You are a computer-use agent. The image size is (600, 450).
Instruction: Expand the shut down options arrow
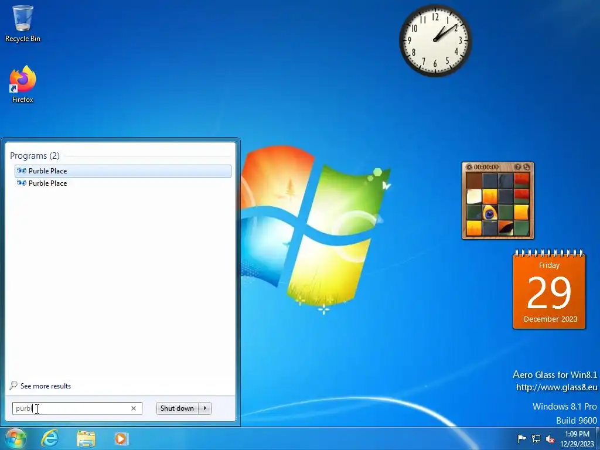pyautogui.click(x=204, y=408)
